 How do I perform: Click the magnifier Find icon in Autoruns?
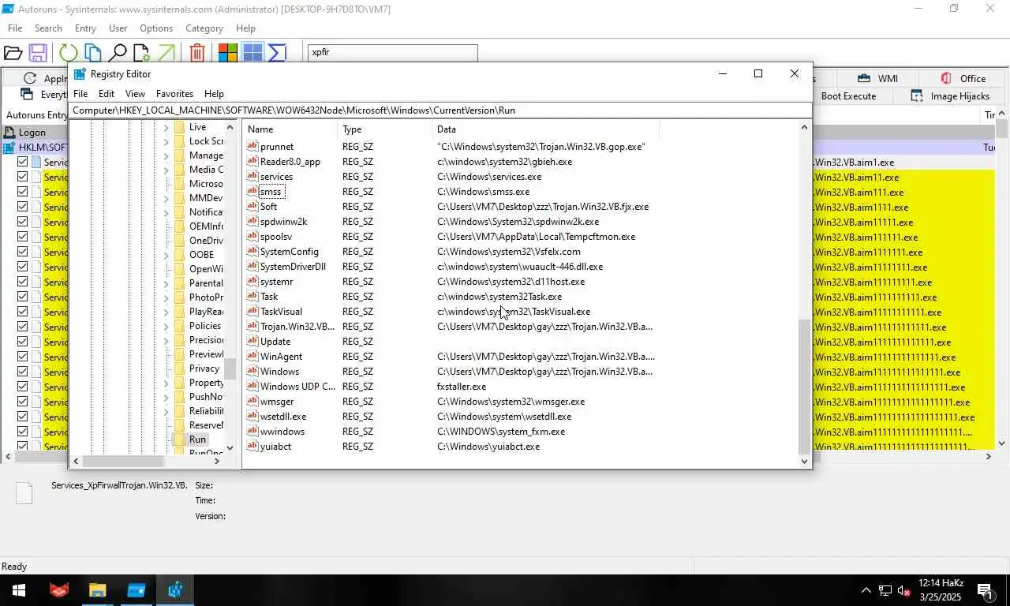coord(118,53)
